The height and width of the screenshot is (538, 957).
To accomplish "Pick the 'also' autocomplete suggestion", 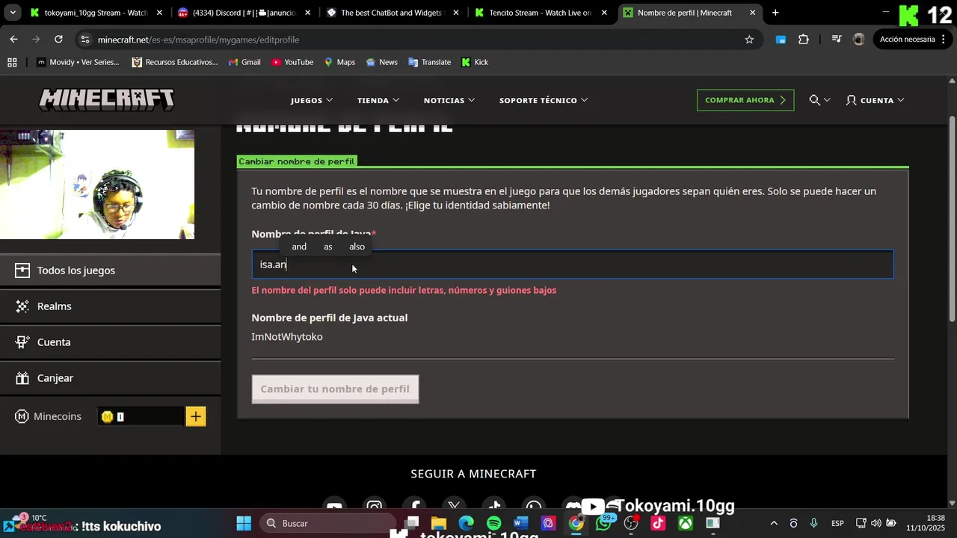I will coord(357,247).
